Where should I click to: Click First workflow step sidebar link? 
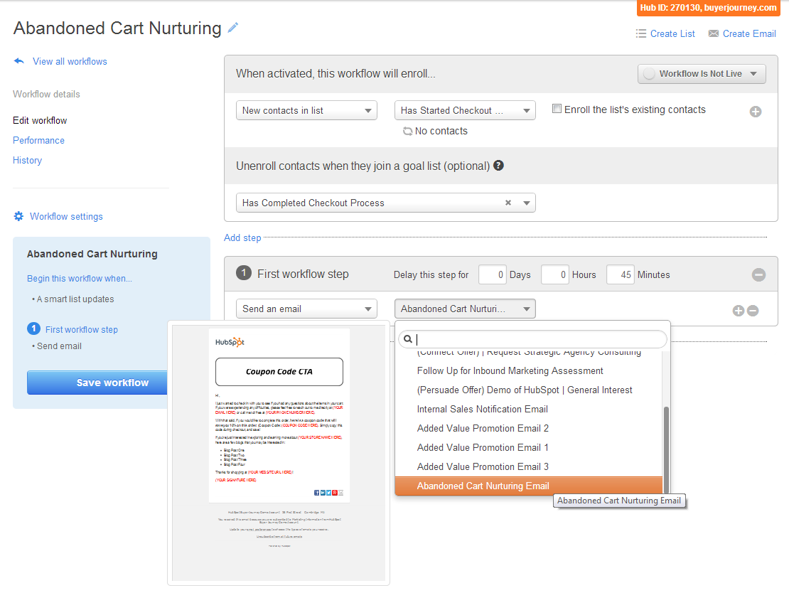[x=82, y=329]
